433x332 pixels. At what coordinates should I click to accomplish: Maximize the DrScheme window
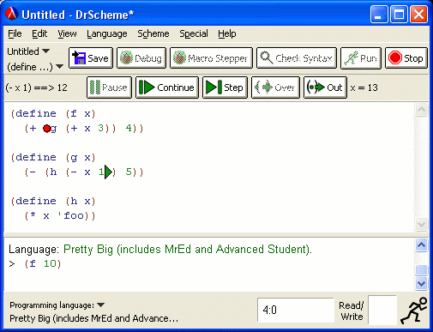tap(399, 14)
